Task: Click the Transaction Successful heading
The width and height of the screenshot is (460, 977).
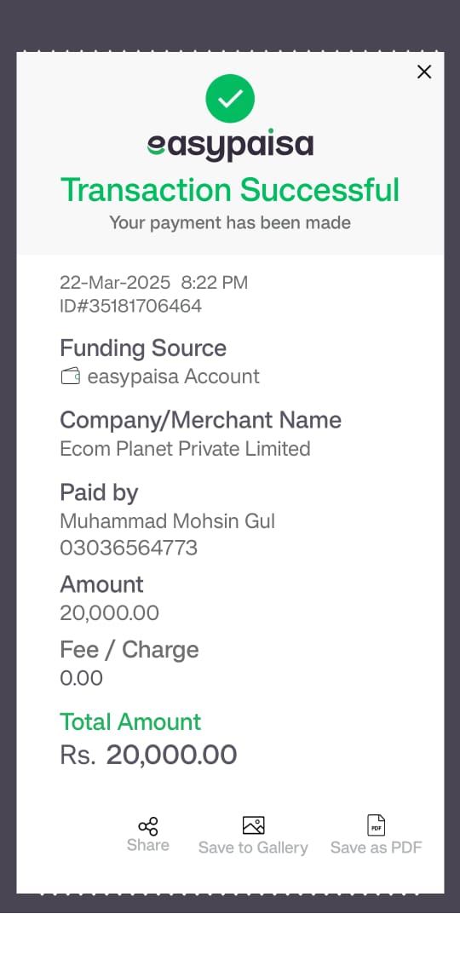Action: click(230, 189)
